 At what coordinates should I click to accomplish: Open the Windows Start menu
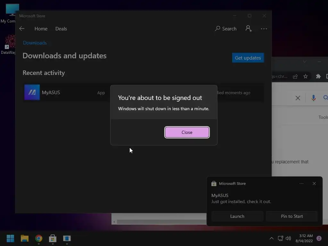[x=10, y=238]
